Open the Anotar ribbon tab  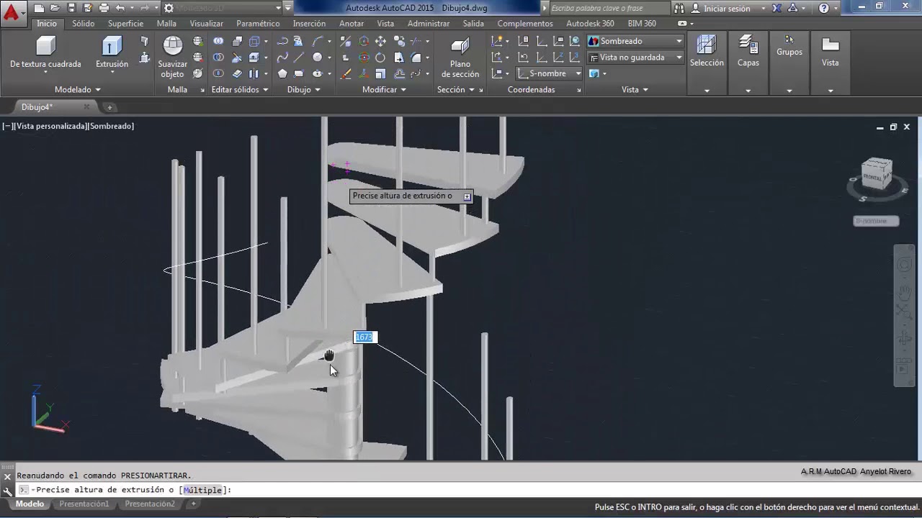(x=352, y=24)
